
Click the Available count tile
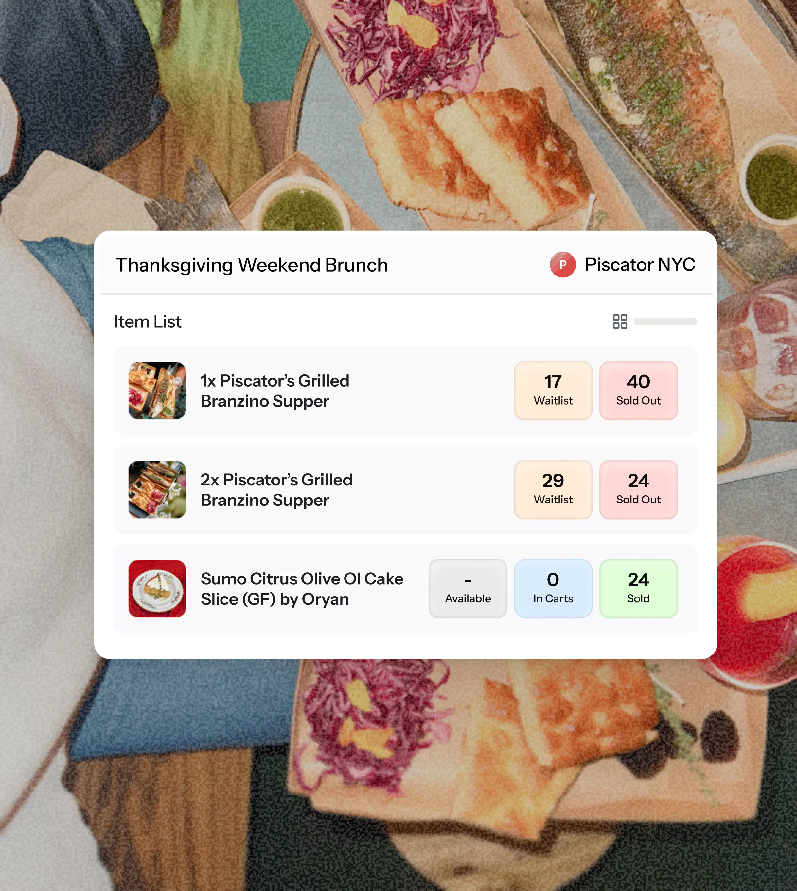pos(468,588)
